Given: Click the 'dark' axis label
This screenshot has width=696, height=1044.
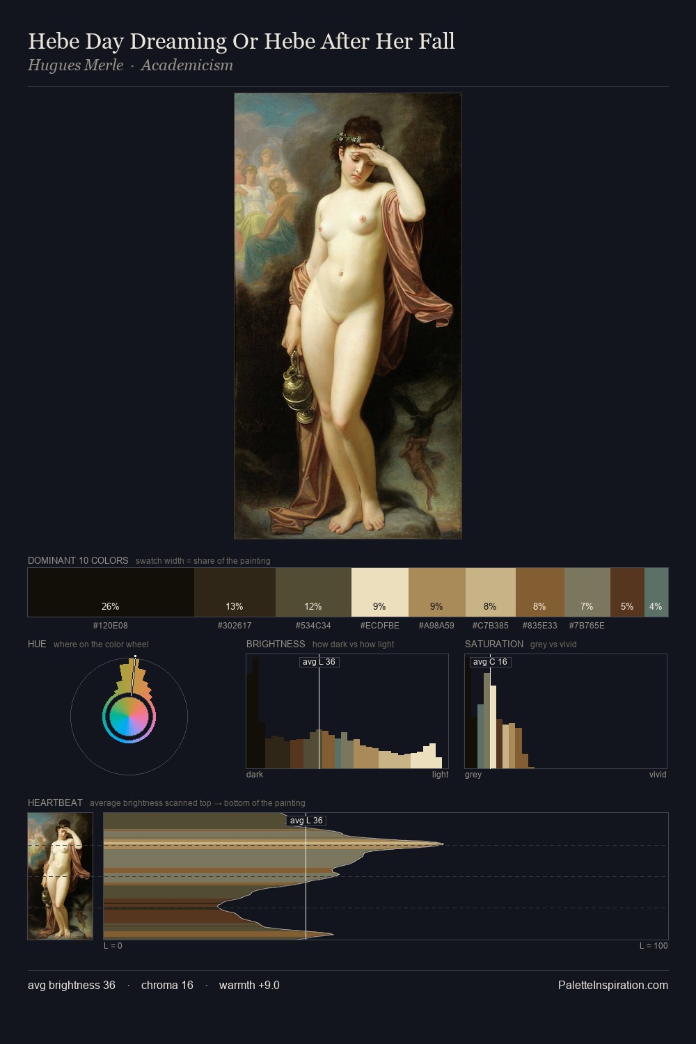Looking at the screenshot, I should click(255, 775).
